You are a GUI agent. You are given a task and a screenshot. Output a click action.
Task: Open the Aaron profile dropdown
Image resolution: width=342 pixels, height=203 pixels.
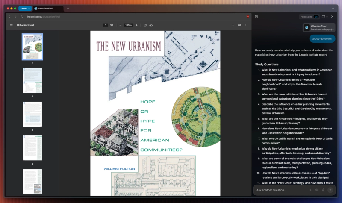click(25, 9)
